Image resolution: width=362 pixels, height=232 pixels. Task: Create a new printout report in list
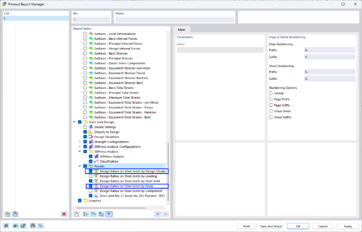(x=8, y=214)
